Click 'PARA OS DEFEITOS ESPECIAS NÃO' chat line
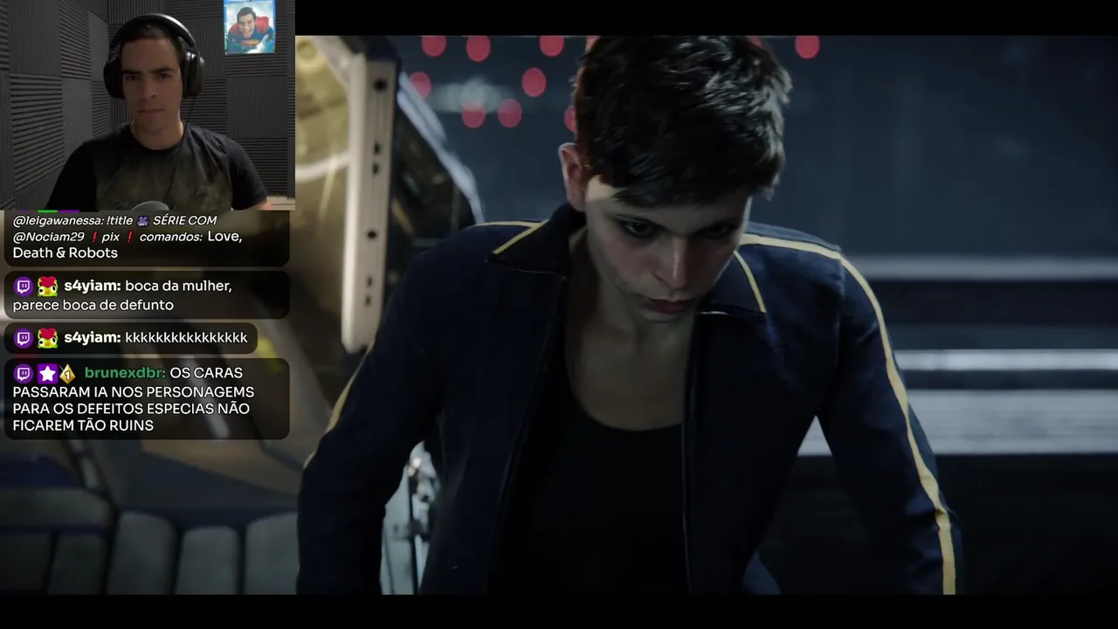Screen dimensions: 1118x629 131,409
